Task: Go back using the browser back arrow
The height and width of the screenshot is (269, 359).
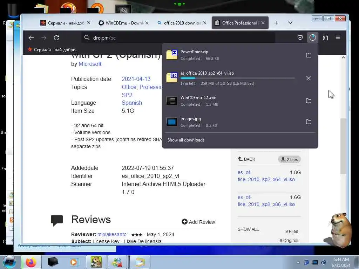Action: tap(31, 38)
